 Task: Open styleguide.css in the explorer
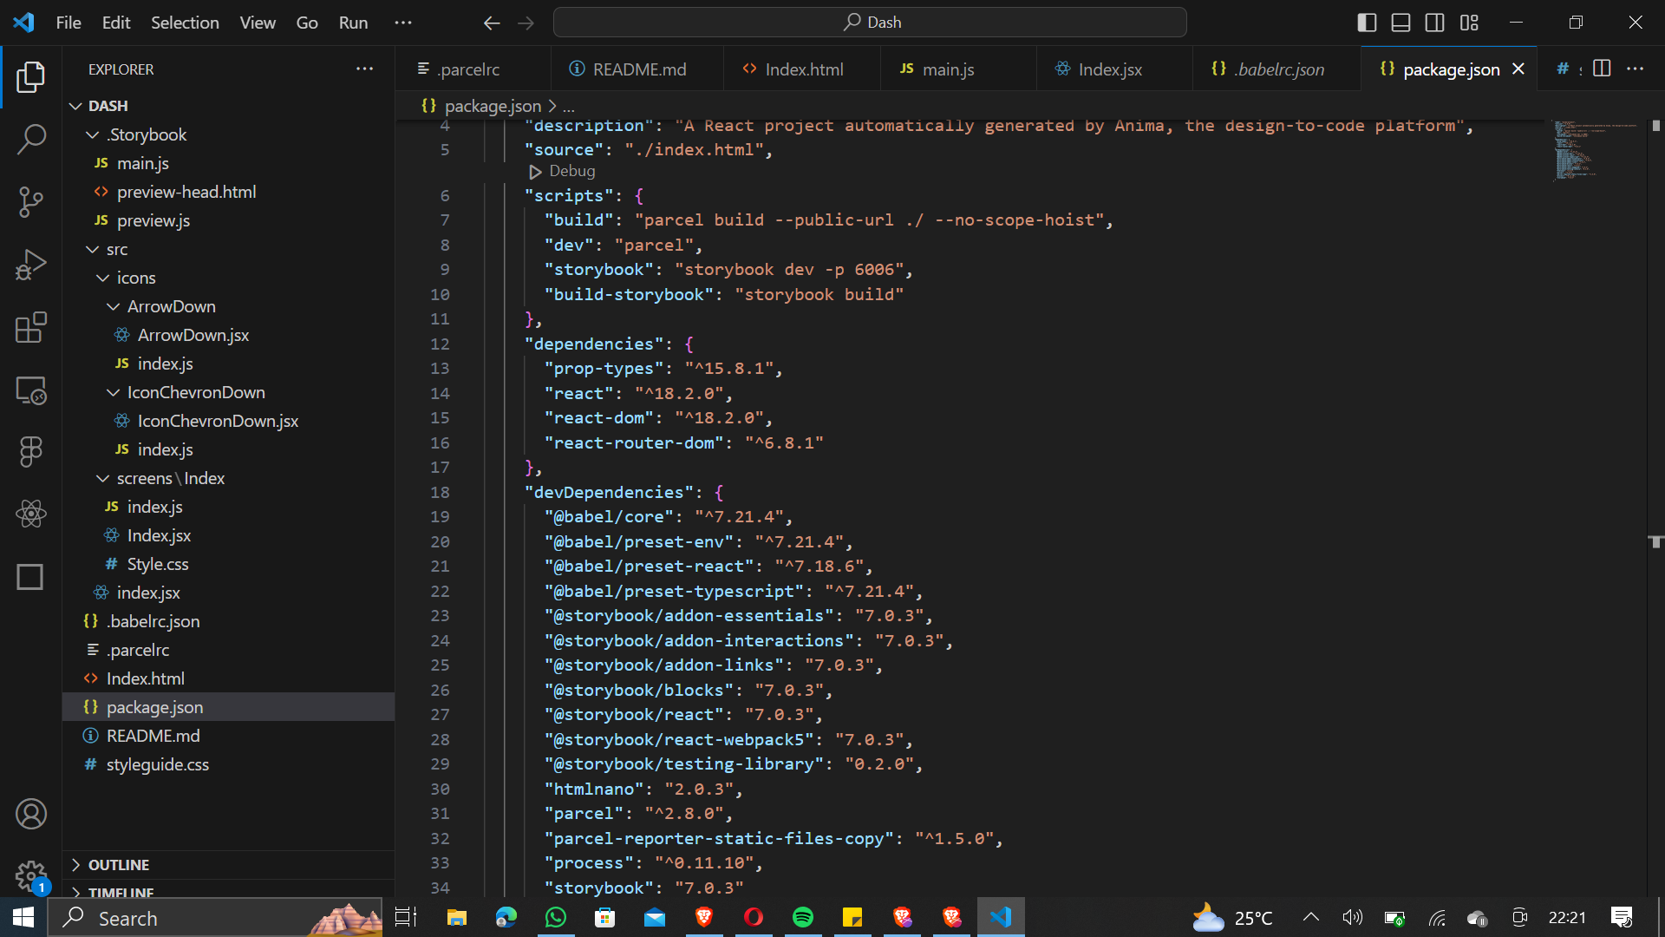pyautogui.click(x=157, y=764)
